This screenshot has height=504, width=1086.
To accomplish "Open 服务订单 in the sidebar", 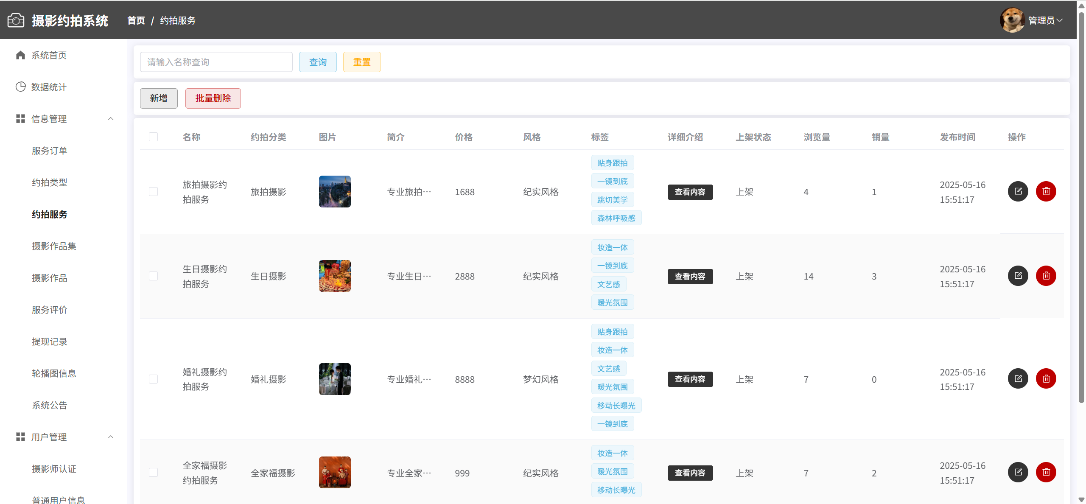I will click(x=50, y=151).
